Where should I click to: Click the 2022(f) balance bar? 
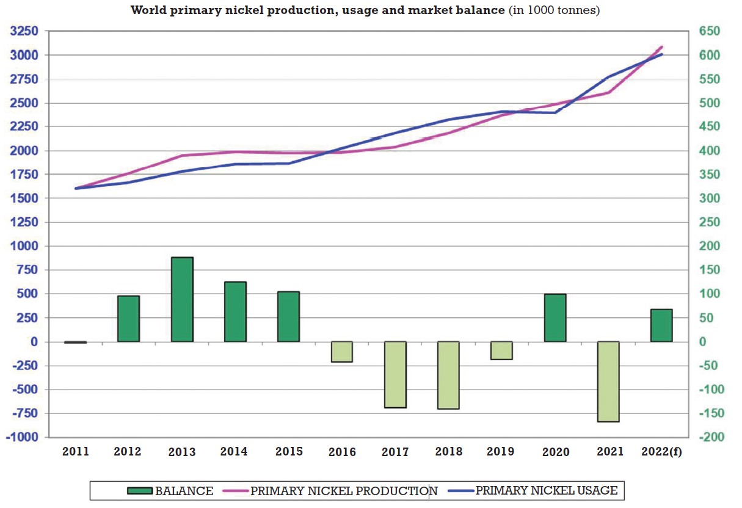coord(661,325)
